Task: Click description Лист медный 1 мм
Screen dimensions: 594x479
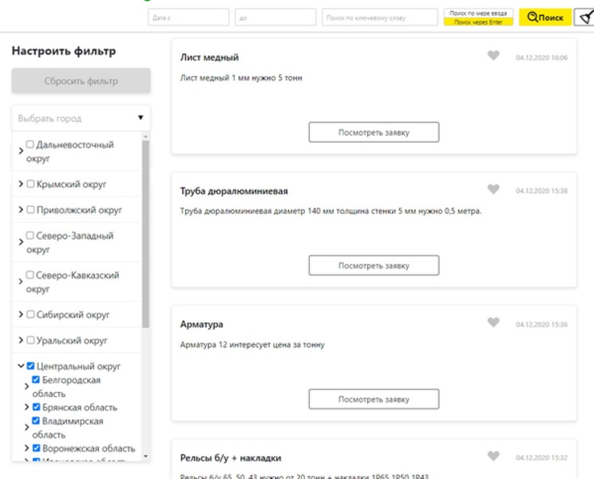Action: pos(241,78)
